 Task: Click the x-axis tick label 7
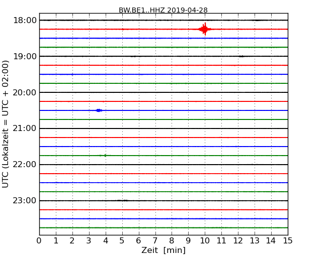(x=155, y=241)
